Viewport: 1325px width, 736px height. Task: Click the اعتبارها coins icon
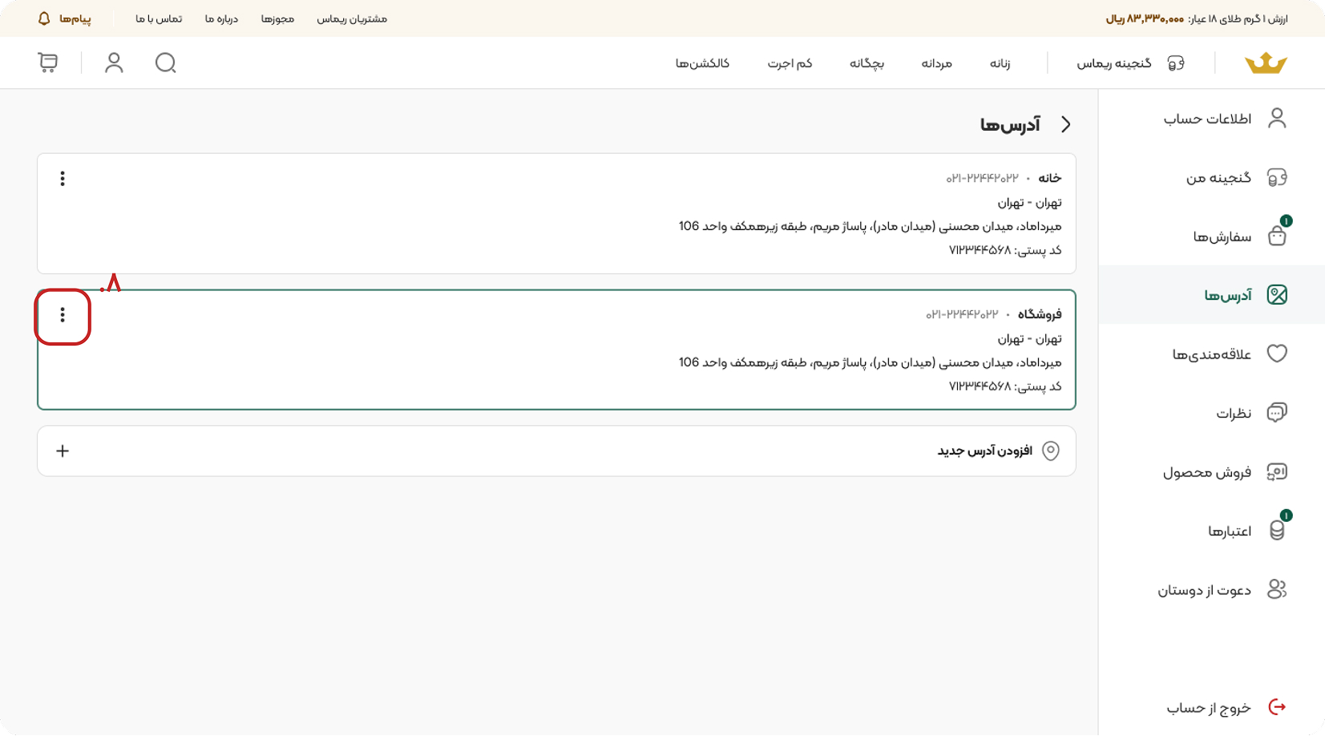pyautogui.click(x=1277, y=530)
